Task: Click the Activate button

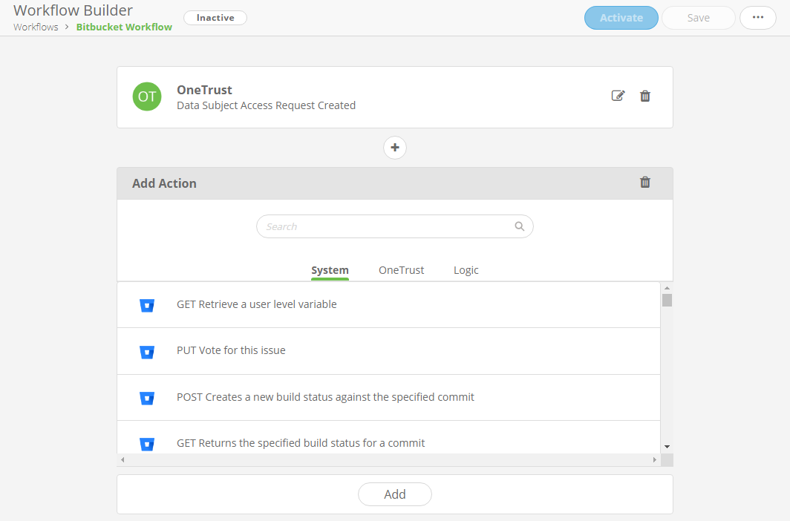Action: click(621, 17)
